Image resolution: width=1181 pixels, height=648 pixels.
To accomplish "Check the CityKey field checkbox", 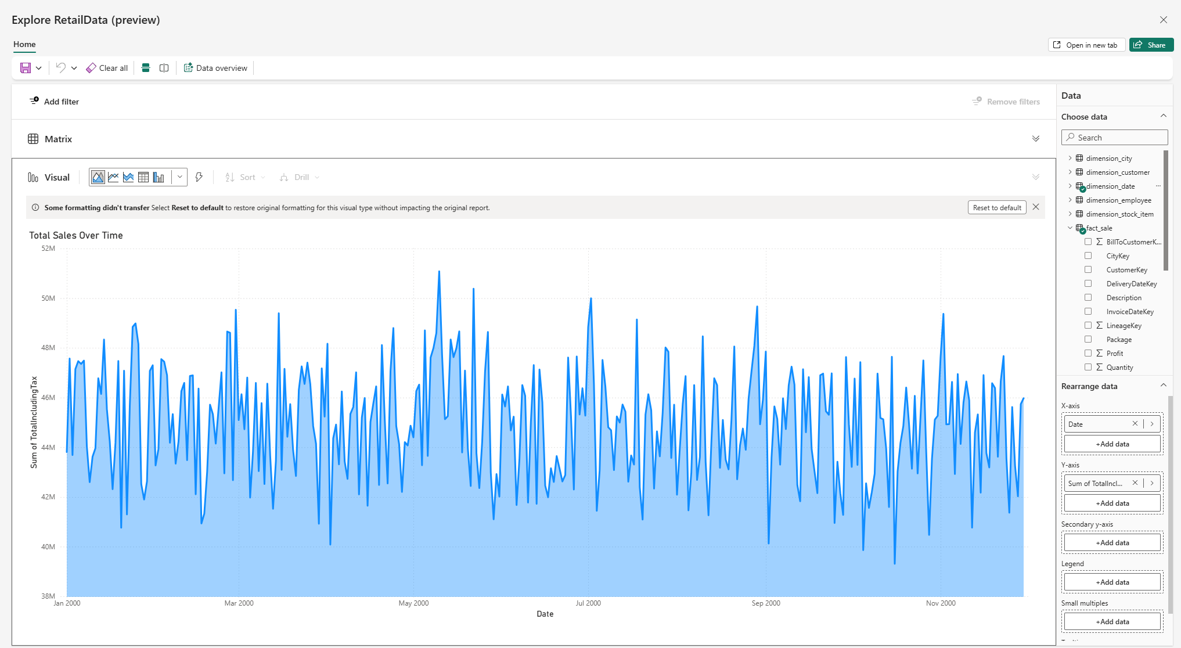I will pos(1089,255).
